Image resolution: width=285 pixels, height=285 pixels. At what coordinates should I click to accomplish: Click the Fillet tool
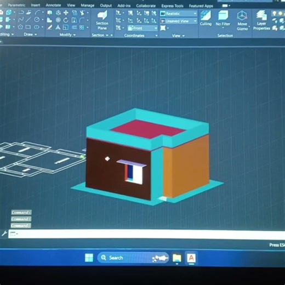[82, 20]
